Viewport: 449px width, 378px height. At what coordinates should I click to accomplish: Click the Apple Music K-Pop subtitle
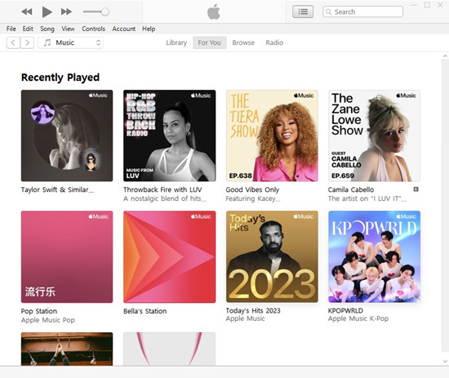(x=358, y=318)
